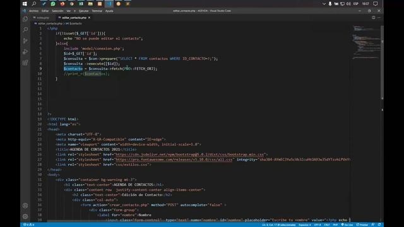Click the split editor icon
Image resolution: width=404 pixels, height=227 pixels.
point(373,18)
